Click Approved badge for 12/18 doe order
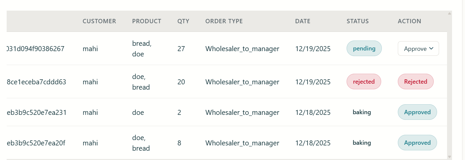The height and width of the screenshot is (160, 465). click(x=417, y=112)
